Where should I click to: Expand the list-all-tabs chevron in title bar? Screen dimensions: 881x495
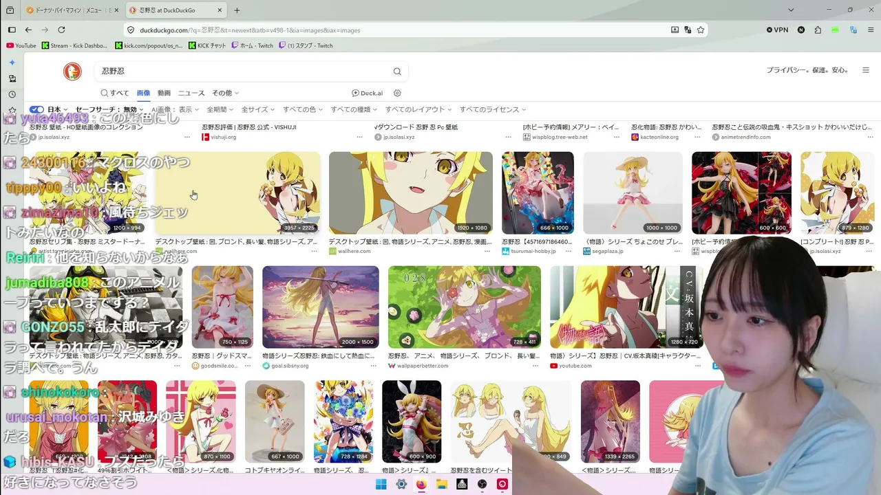click(x=791, y=10)
